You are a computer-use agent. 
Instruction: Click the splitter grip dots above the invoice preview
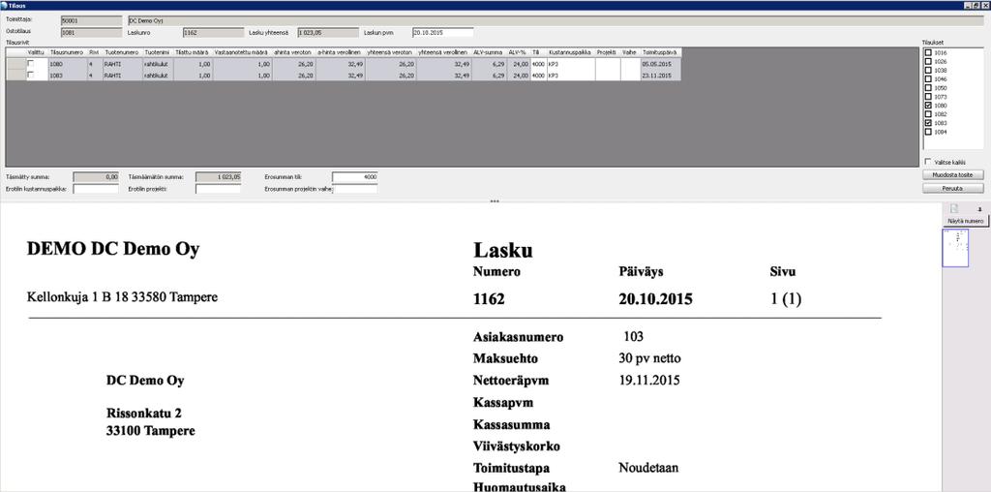495,201
